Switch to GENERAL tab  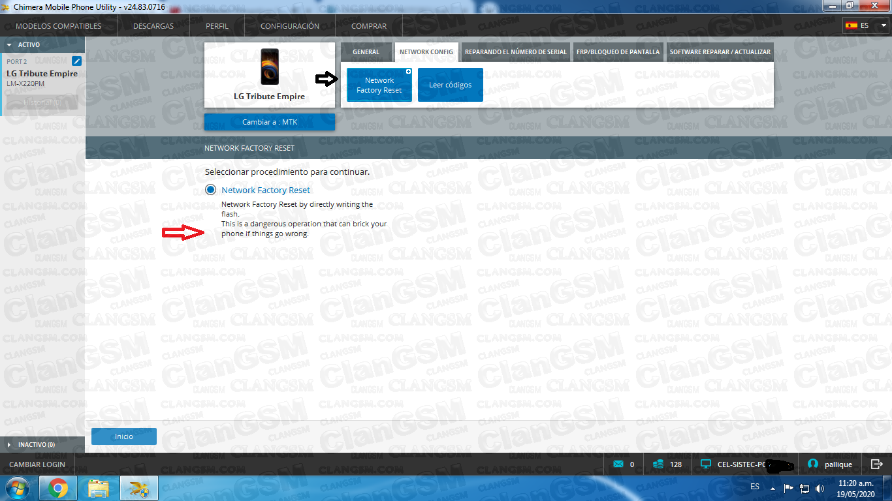tap(366, 52)
